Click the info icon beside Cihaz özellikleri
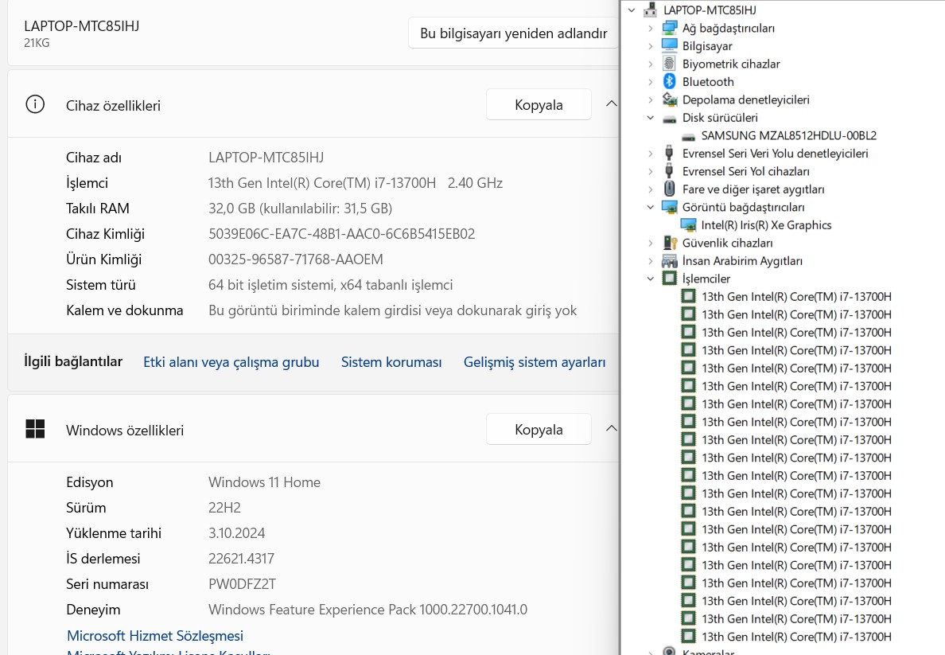Viewport: 945px width, 655px height. [35, 104]
